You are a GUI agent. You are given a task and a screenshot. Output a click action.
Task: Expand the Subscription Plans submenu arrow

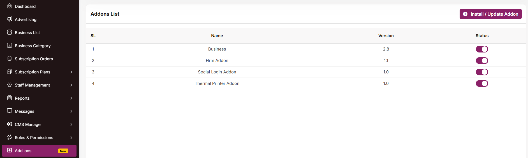[71, 72]
